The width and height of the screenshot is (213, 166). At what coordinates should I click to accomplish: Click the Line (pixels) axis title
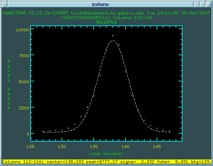106,154
